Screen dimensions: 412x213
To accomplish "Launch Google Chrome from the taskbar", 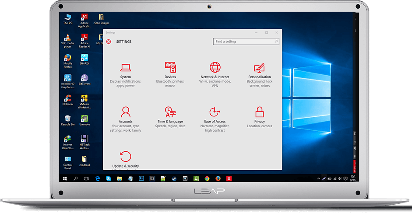I will pos(207,178).
